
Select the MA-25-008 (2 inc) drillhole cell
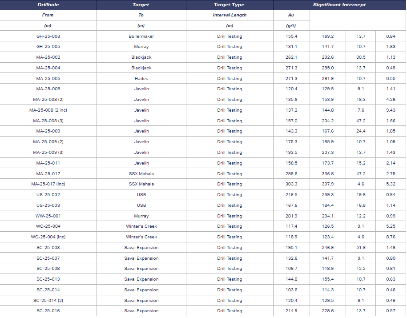tap(48, 110)
